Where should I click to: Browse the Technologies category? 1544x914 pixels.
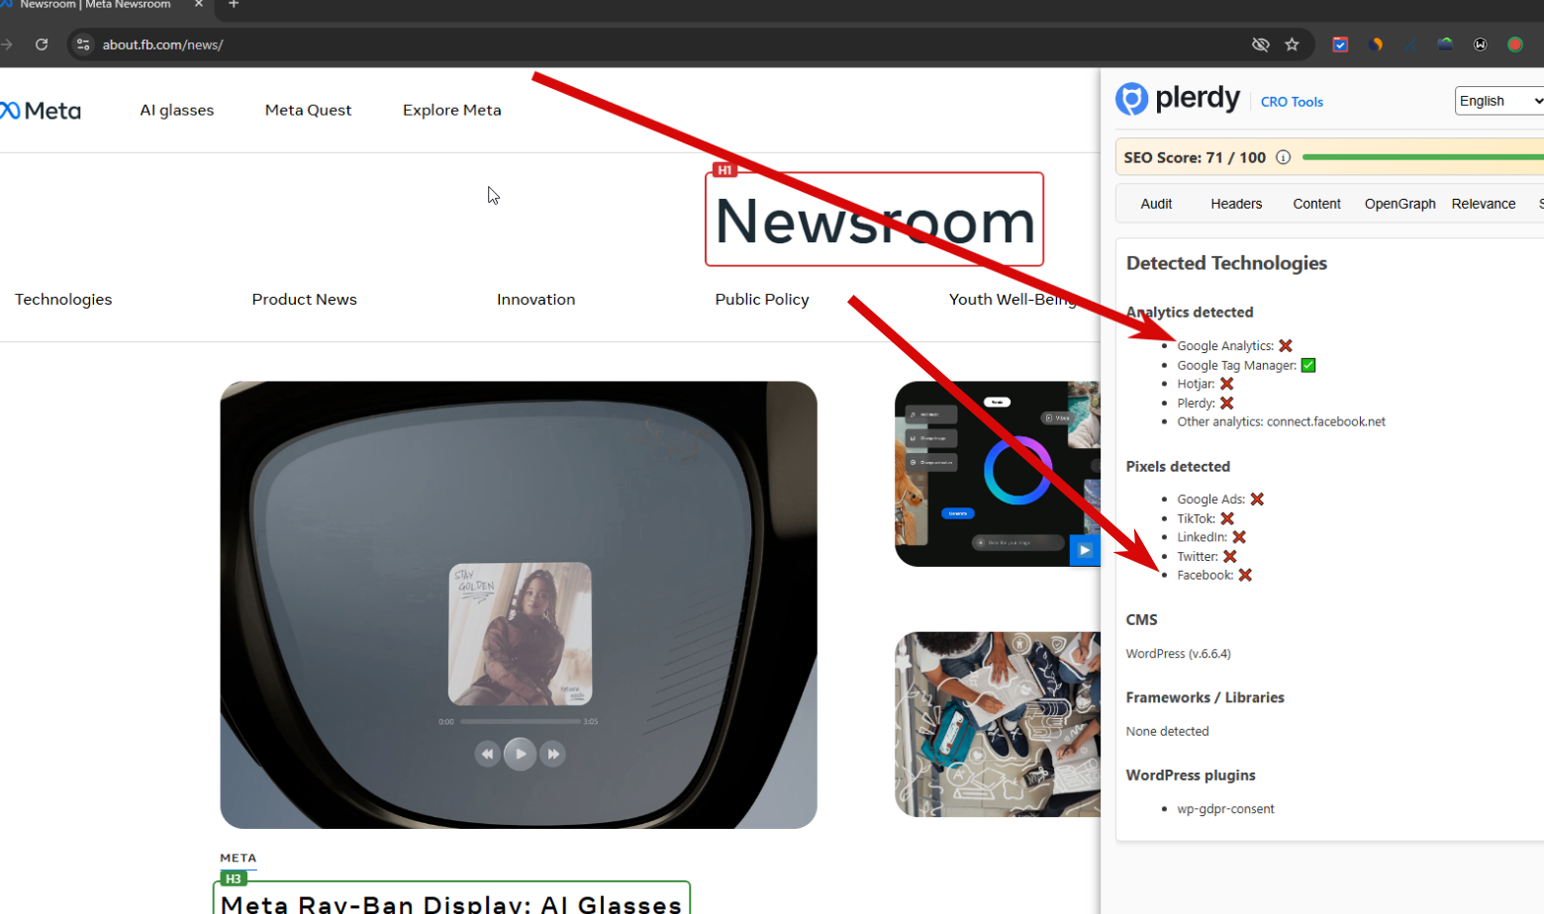pyautogui.click(x=63, y=300)
